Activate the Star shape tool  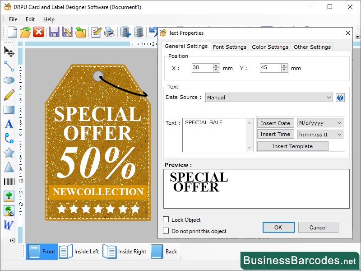click(8, 153)
